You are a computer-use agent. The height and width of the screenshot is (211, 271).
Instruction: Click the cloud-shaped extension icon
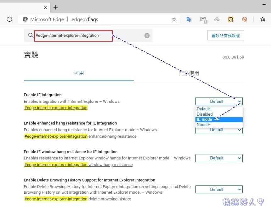coord(217,19)
